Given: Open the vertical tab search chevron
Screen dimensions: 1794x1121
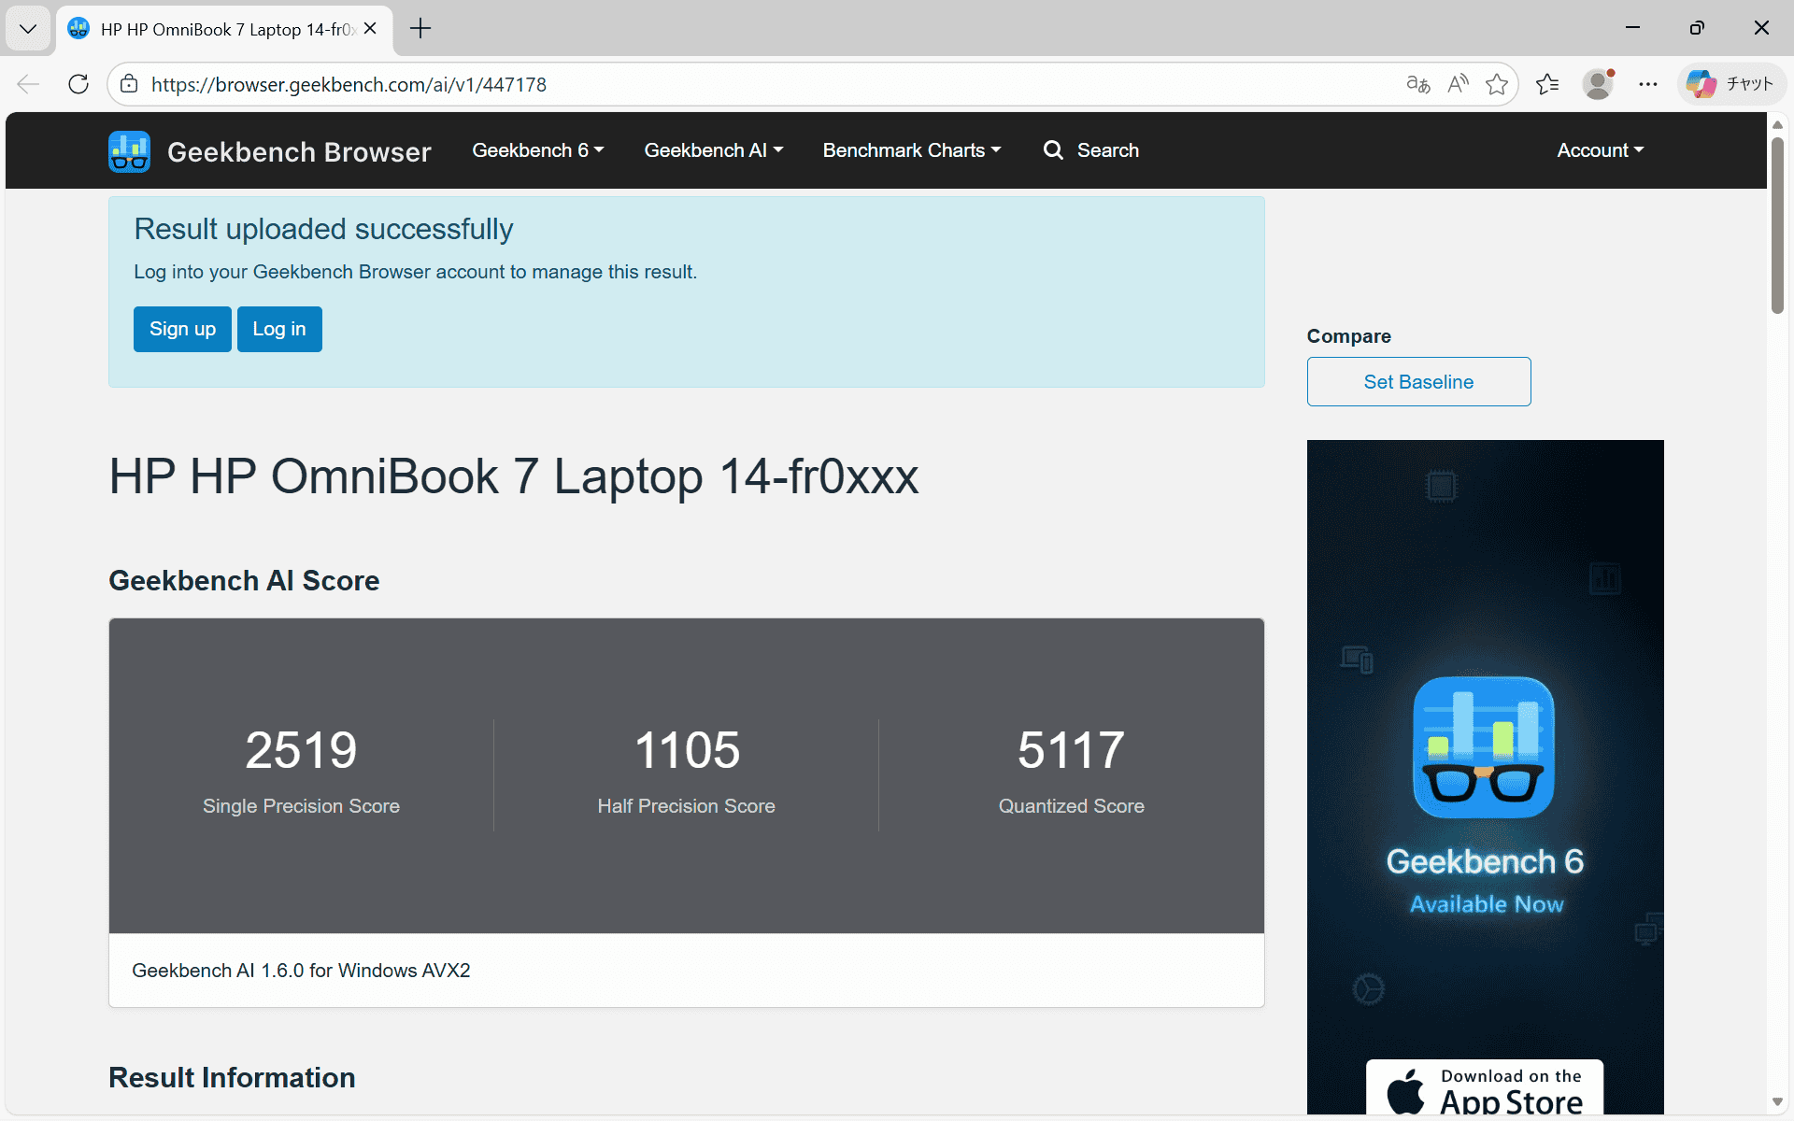Looking at the screenshot, I should click(28, 28).
